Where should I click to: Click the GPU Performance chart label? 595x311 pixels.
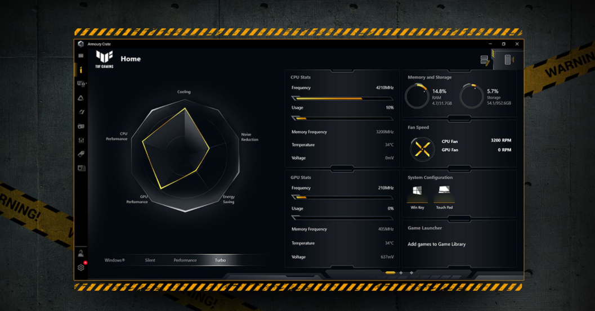click(137, 199)
